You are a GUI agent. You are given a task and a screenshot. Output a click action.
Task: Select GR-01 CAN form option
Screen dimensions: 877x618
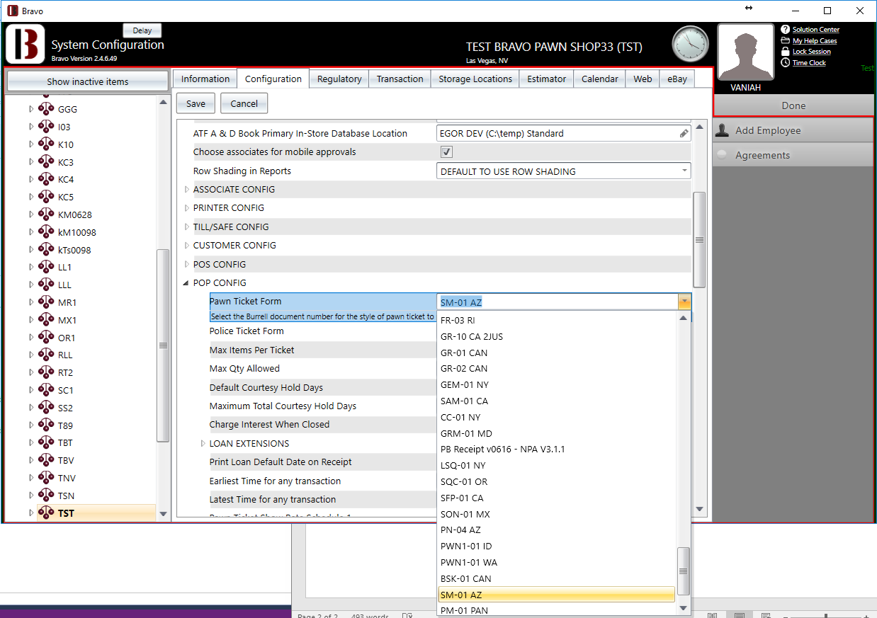click(464, 353)
